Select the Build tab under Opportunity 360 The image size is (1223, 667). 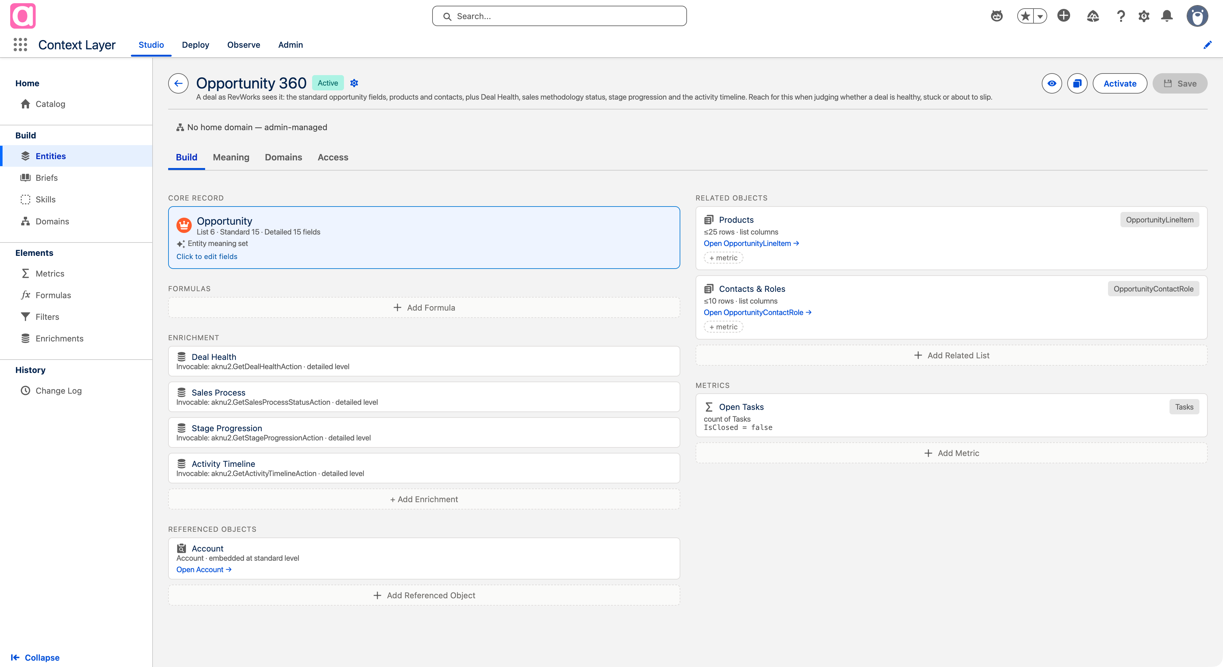(x=187, y=157)
